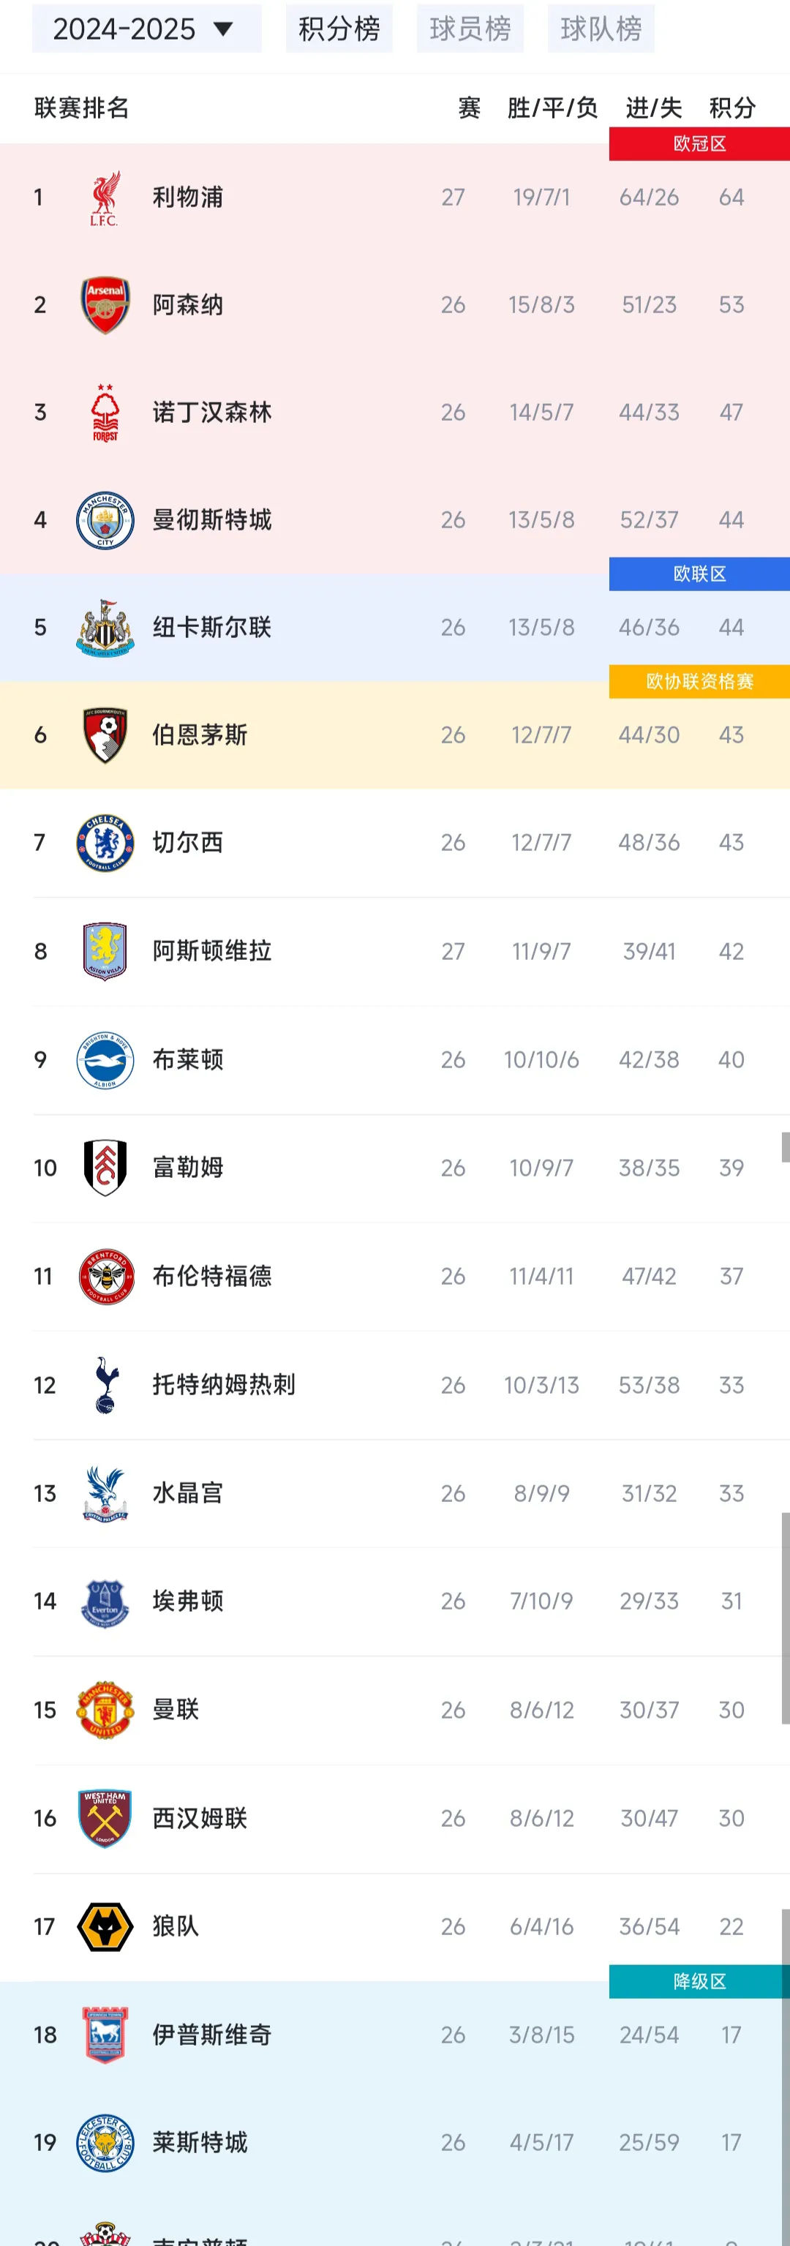Screen dimensions: 790x2246
Task: Tap the Manchester United crest icon
Action: [x=105, y=1710]
